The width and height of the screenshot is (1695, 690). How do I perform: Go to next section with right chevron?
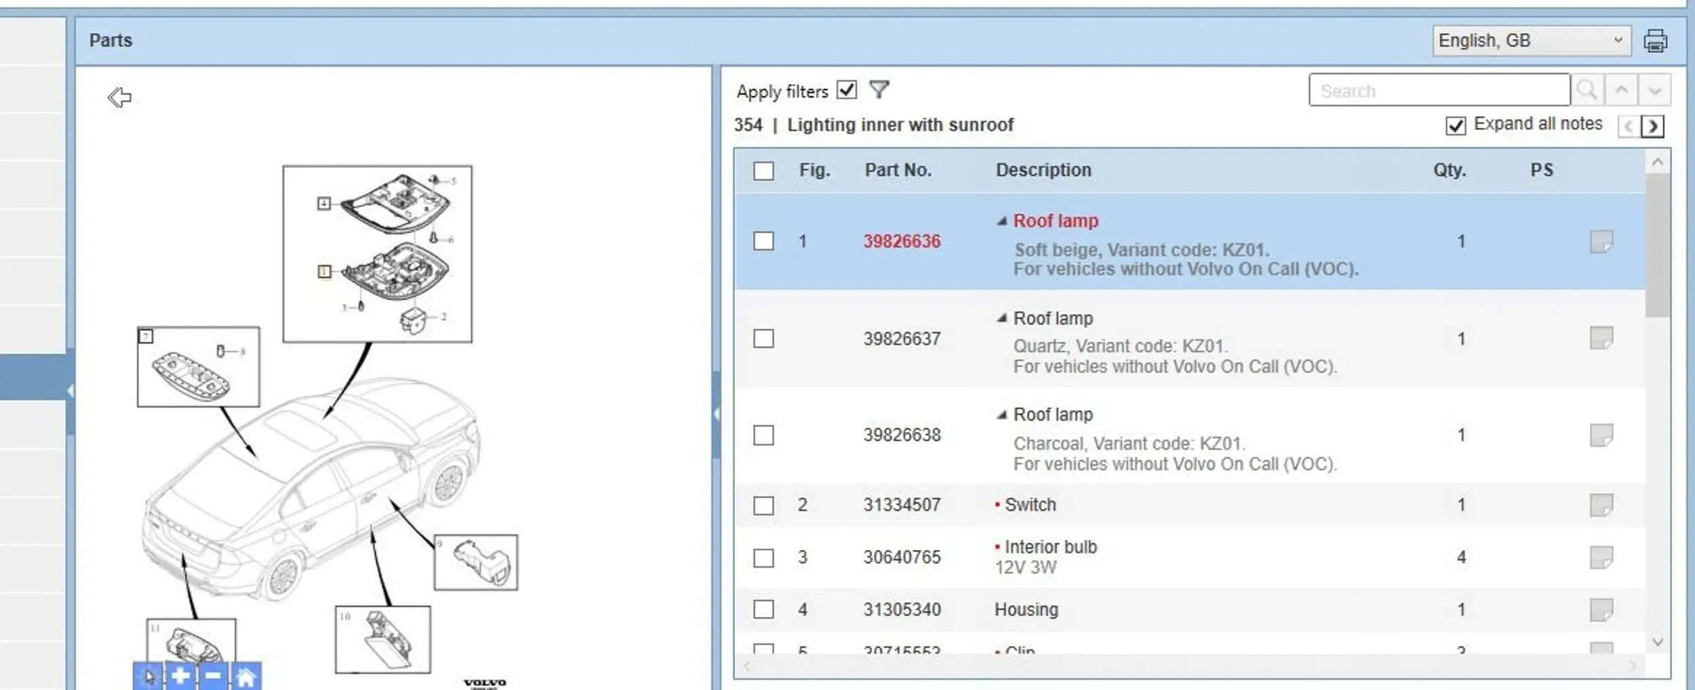coord(1653,126)
